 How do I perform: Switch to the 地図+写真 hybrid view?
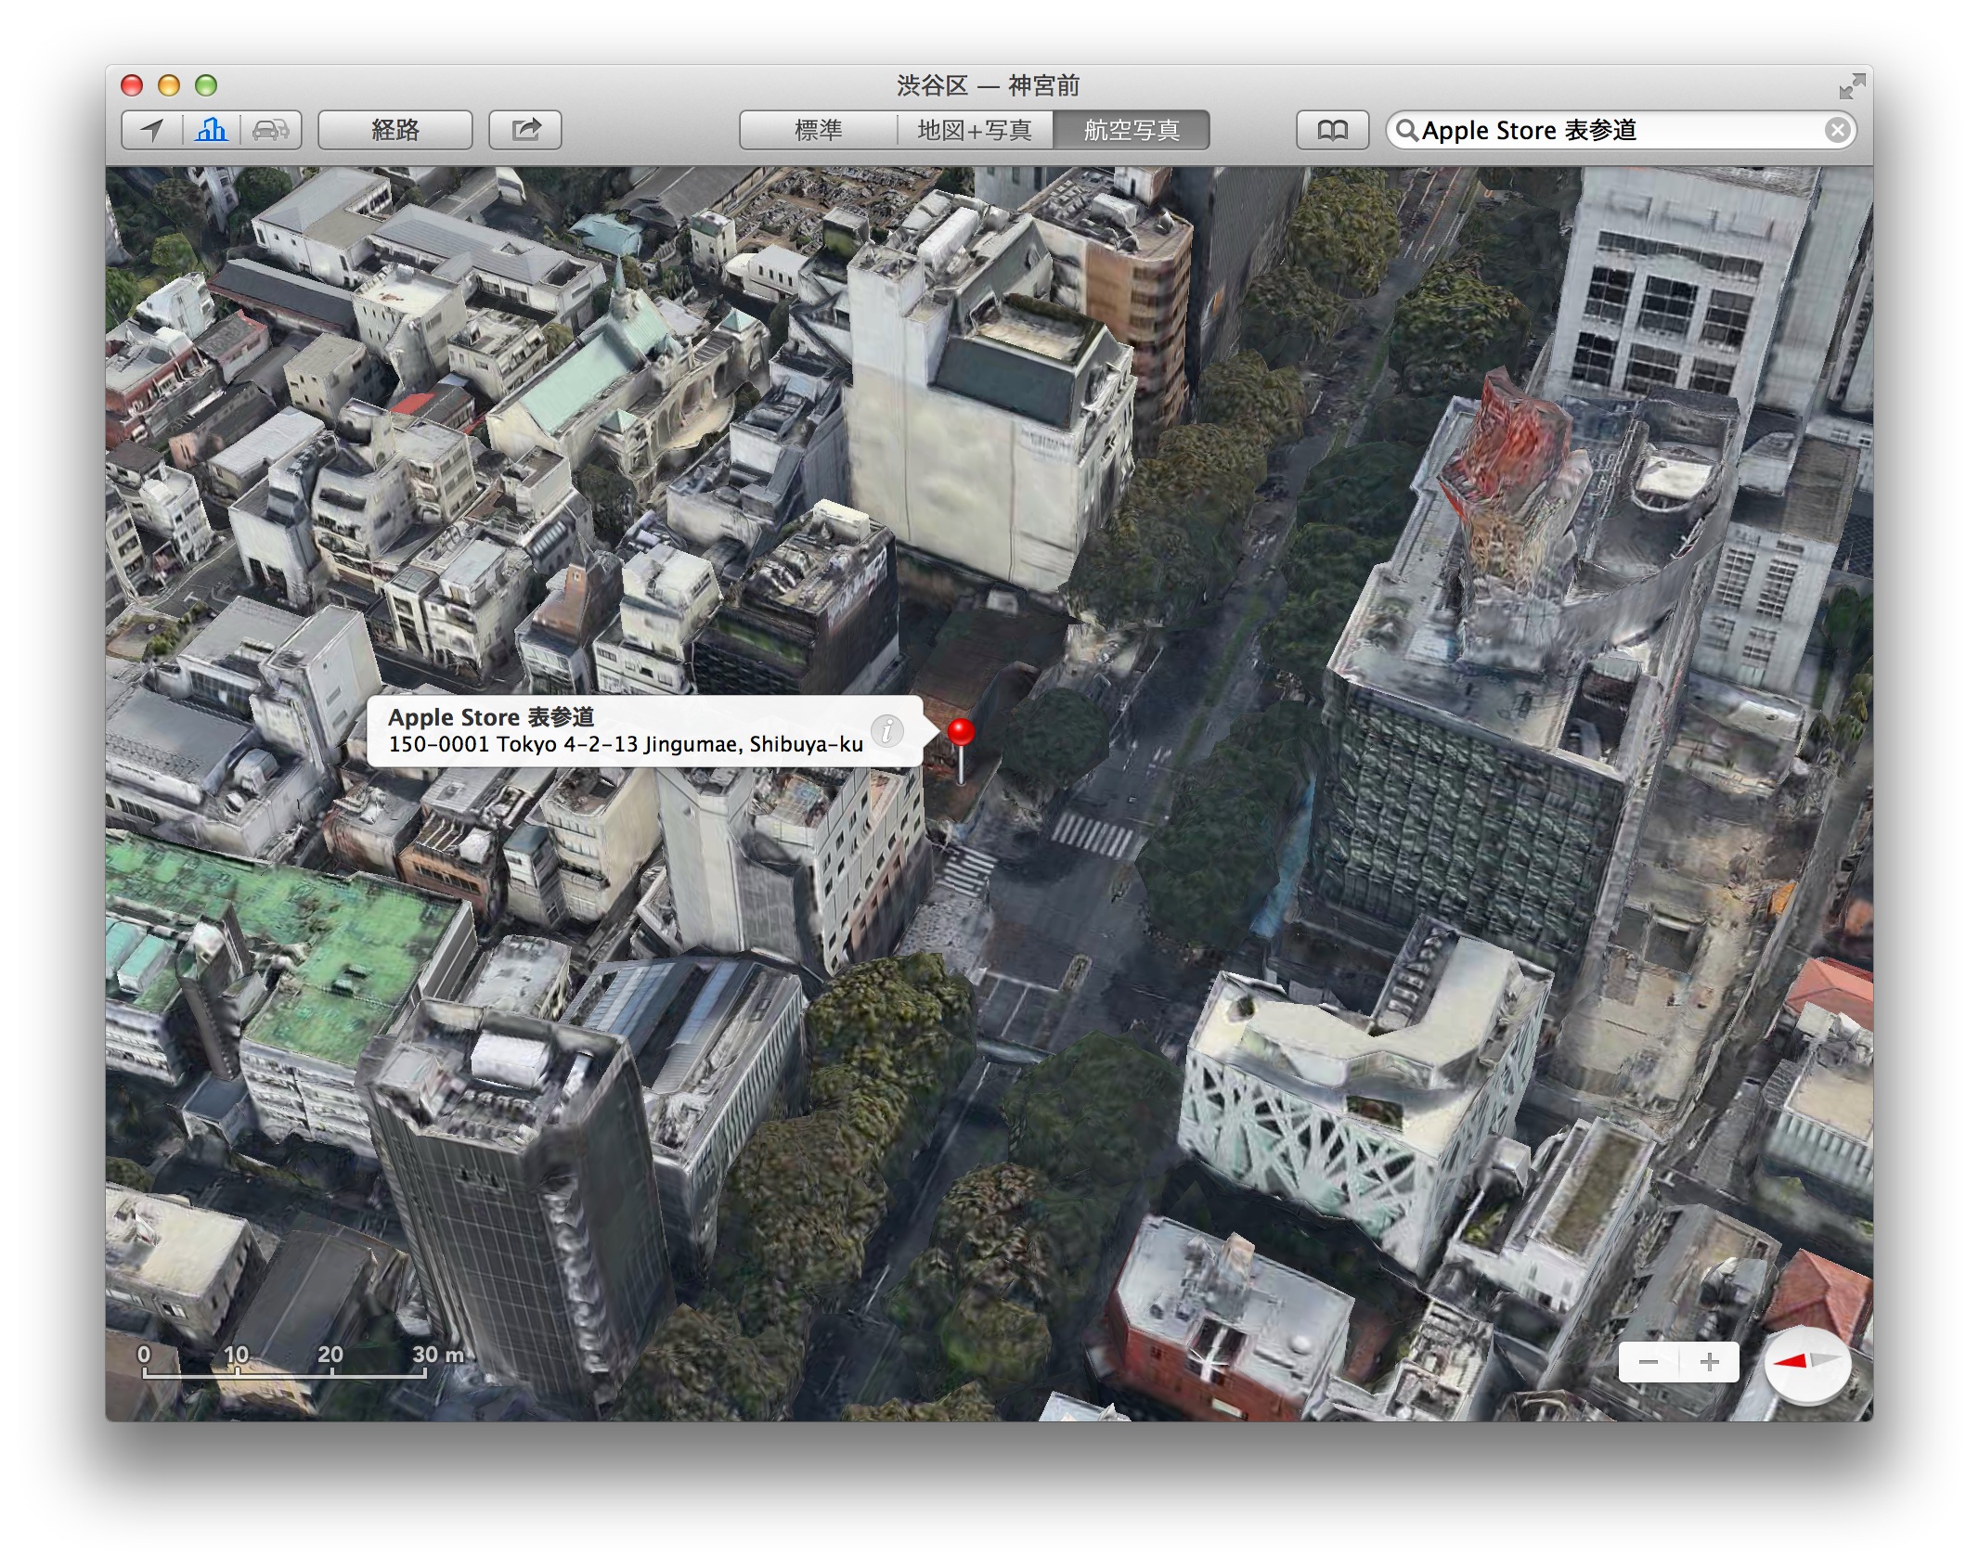975,130
